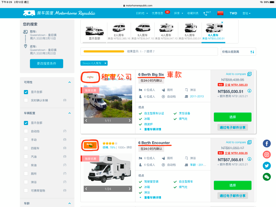Click the Motorhome Republic logo icon

(x=29, y=13)
